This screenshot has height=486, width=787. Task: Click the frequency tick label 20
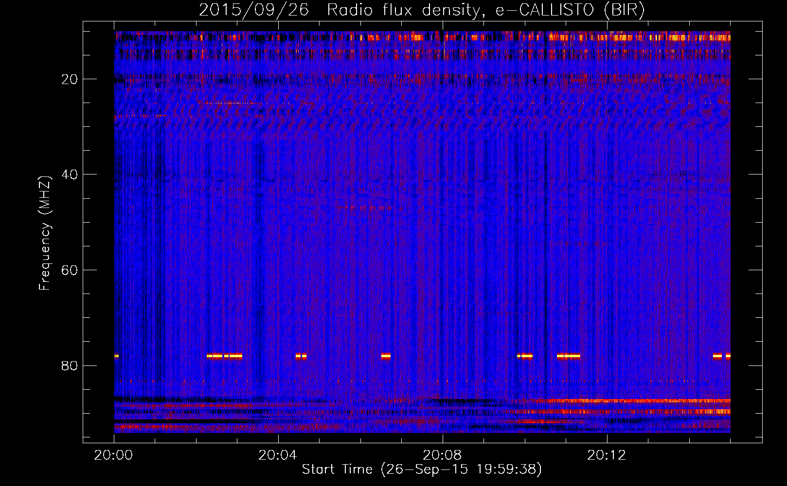click(70, 79)
